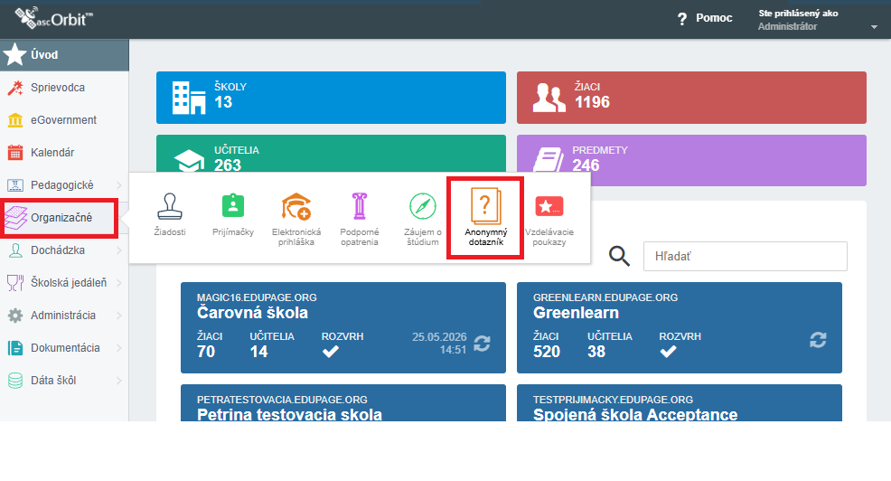Click Greenlearn Žiaci count 520
This screenshot has height=481, width=891.
[547, 352]
